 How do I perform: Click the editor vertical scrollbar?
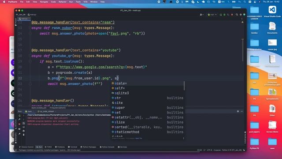point(243,50)
